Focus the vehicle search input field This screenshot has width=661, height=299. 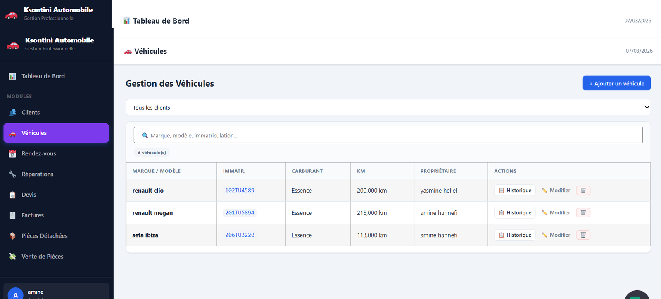(x=392, y=135)
